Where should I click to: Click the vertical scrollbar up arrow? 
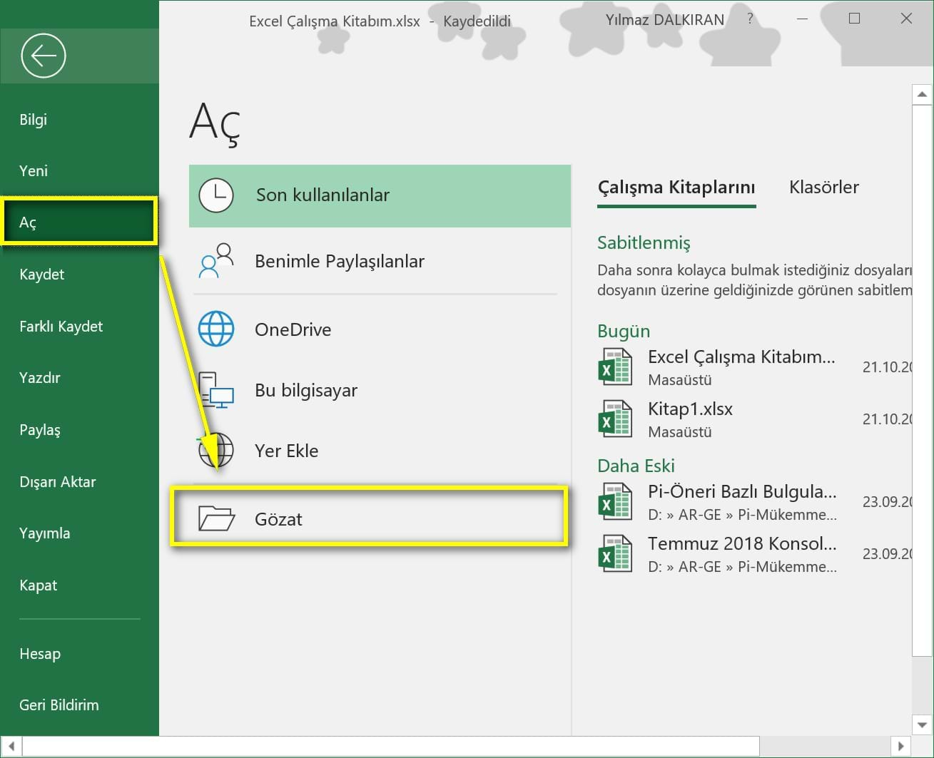922,94
